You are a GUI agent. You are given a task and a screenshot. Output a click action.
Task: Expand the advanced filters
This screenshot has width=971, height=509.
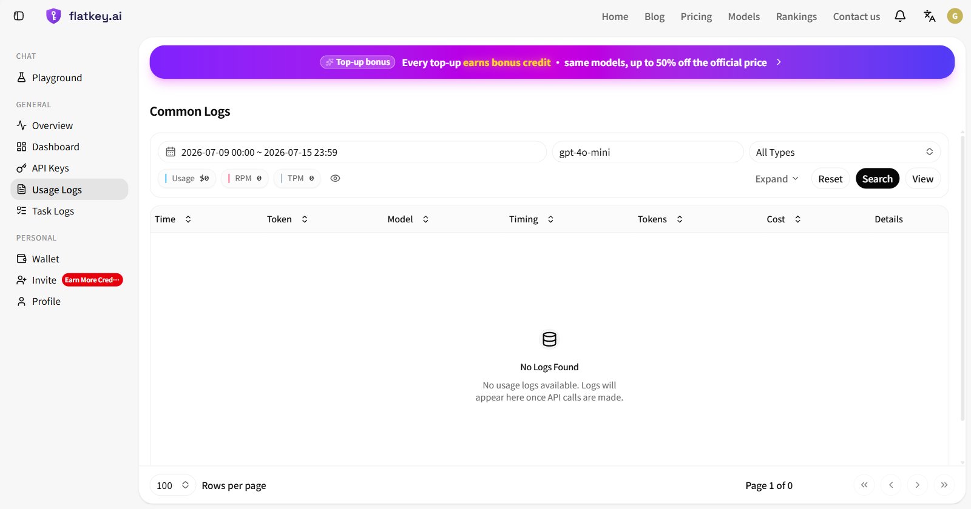[x=777, y=179]
